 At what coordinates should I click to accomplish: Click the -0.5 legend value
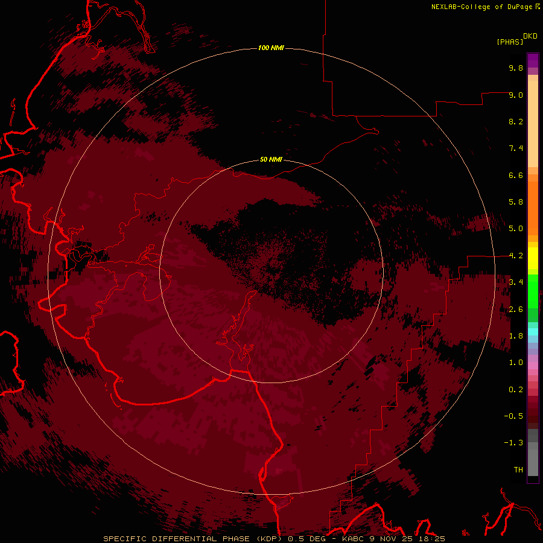(x=513, y=416)
